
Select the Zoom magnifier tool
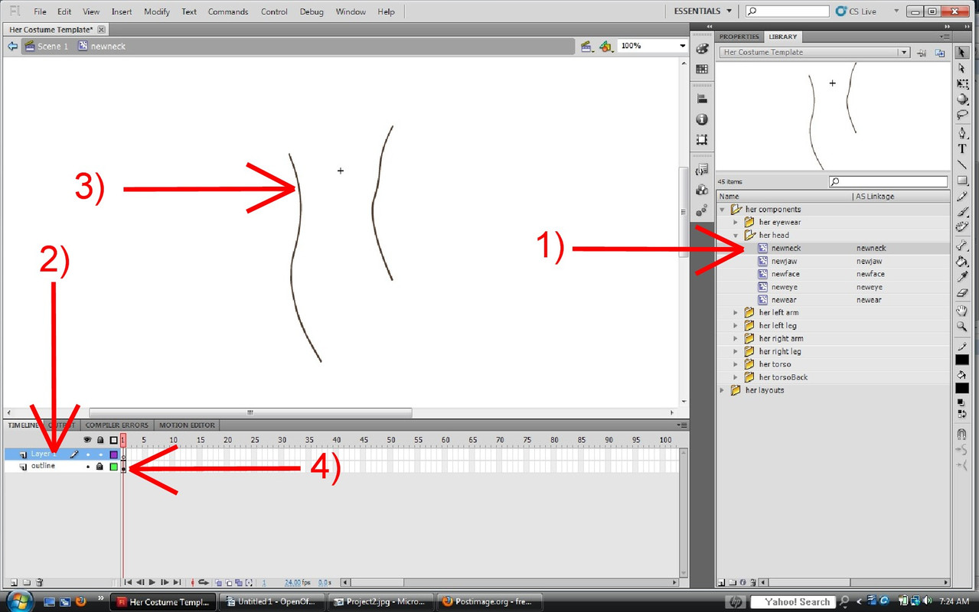pos(962,327)
